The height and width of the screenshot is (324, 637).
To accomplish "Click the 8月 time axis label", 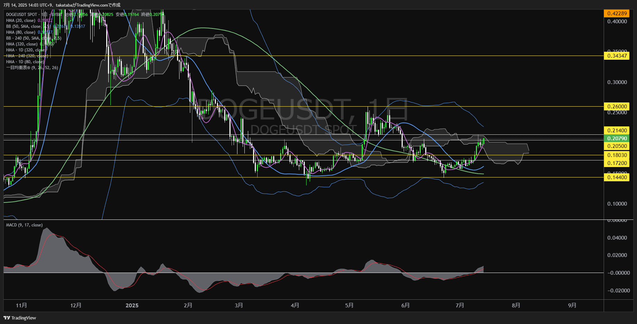I will pos(516,305).
